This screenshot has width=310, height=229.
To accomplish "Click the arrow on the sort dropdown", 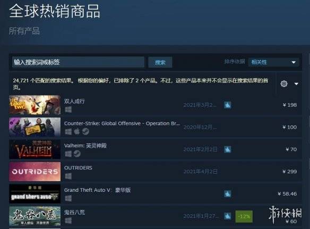I will [294, 62].
